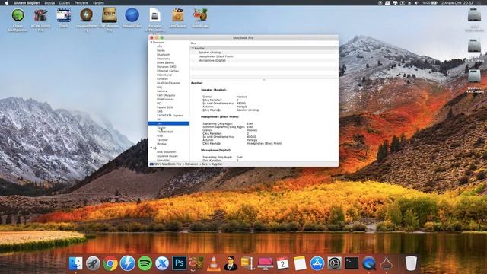Viewport: 487px width, 274px height.
Task: Select PCI in the sidebar
Action: (159, 104)
